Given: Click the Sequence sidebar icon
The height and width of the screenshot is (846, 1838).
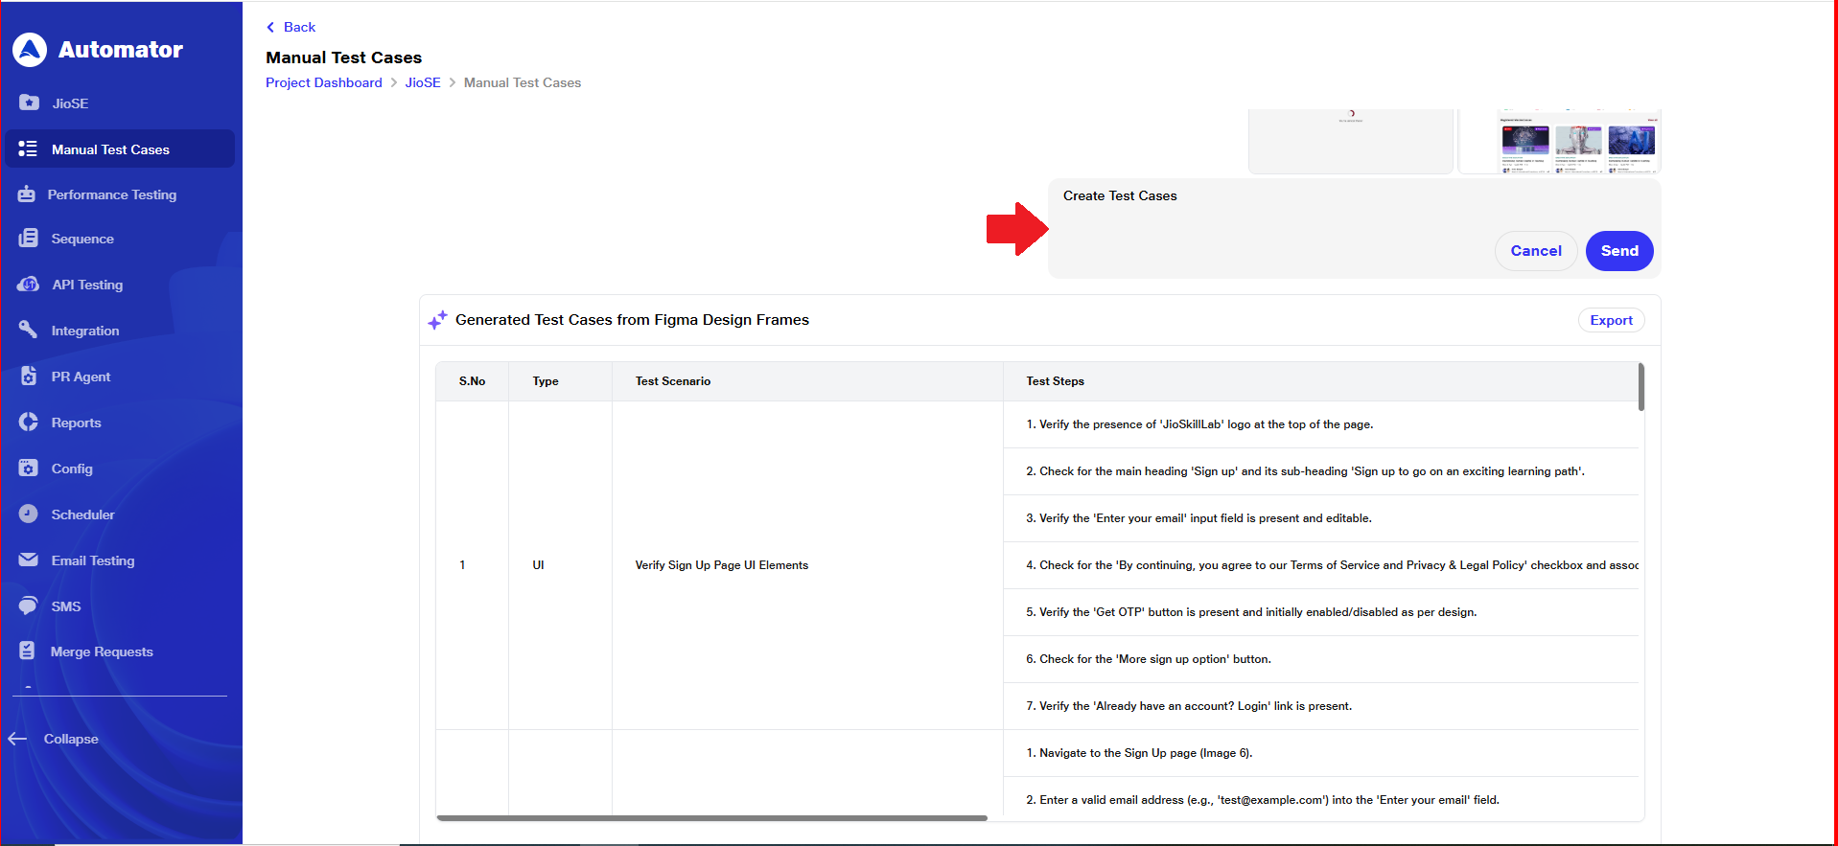Looking at the screenshot, I should click(29, 239).
